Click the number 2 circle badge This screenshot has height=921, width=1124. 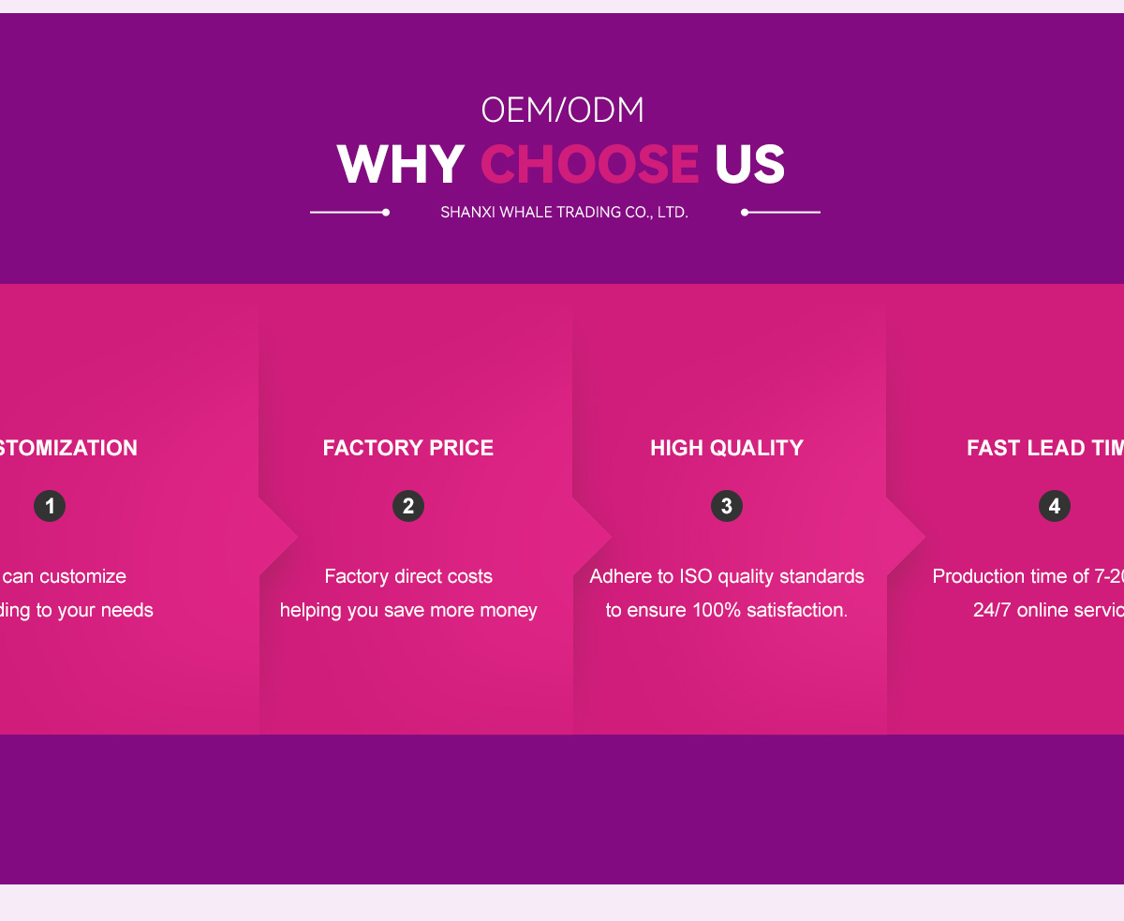pos(408,507)
